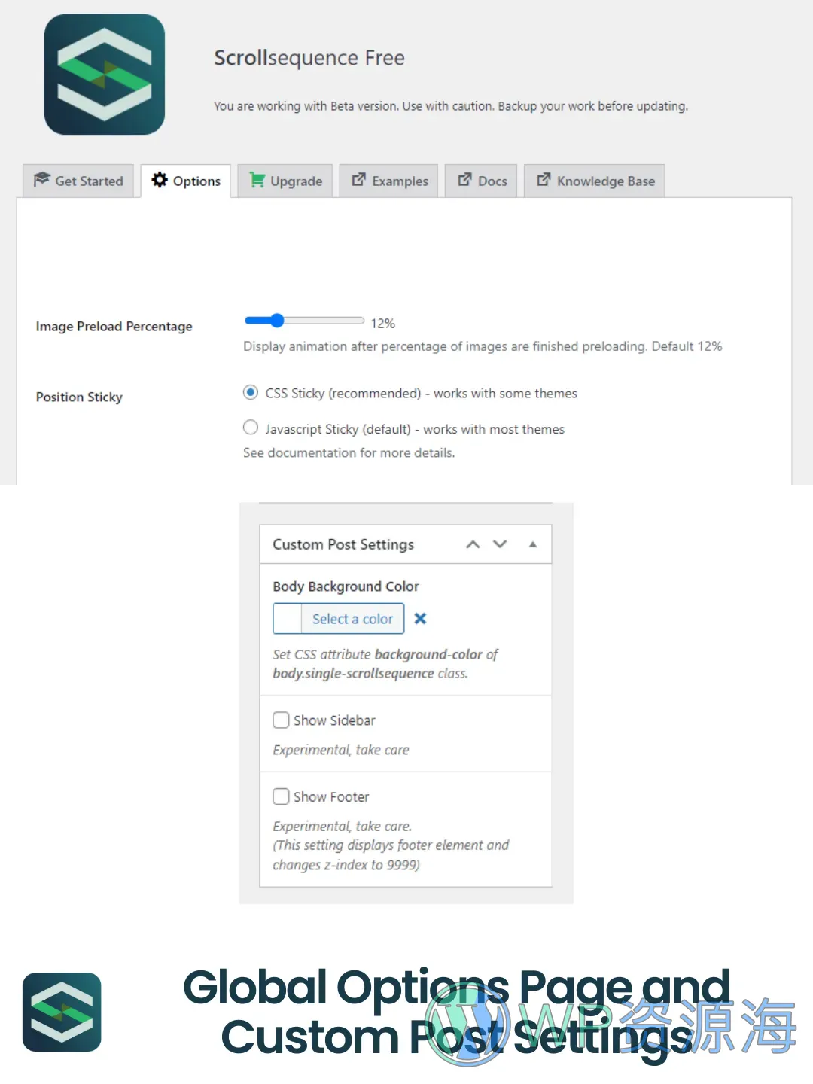
Task: Open the Knowledge Base tab
Action: [595, 181]
